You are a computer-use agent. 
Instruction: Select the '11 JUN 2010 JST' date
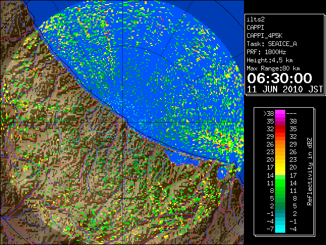click(x=285, y=89)
